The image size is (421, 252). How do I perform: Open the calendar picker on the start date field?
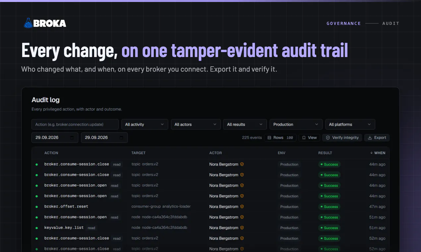72,138
